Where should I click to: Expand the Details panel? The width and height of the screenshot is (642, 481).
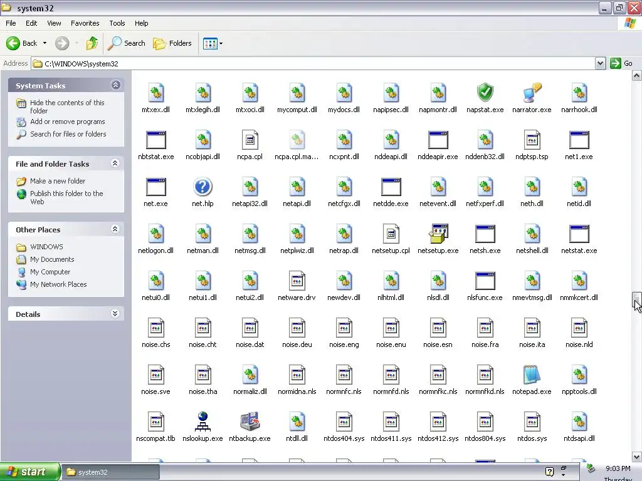[115, 314]
